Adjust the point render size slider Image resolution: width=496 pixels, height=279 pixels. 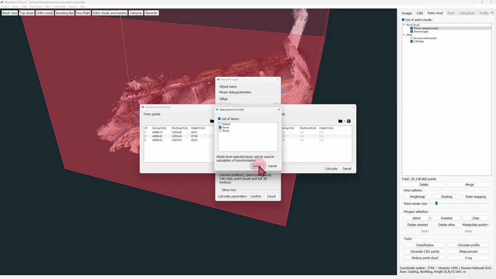pyautogui.click(x=436, y=203)
